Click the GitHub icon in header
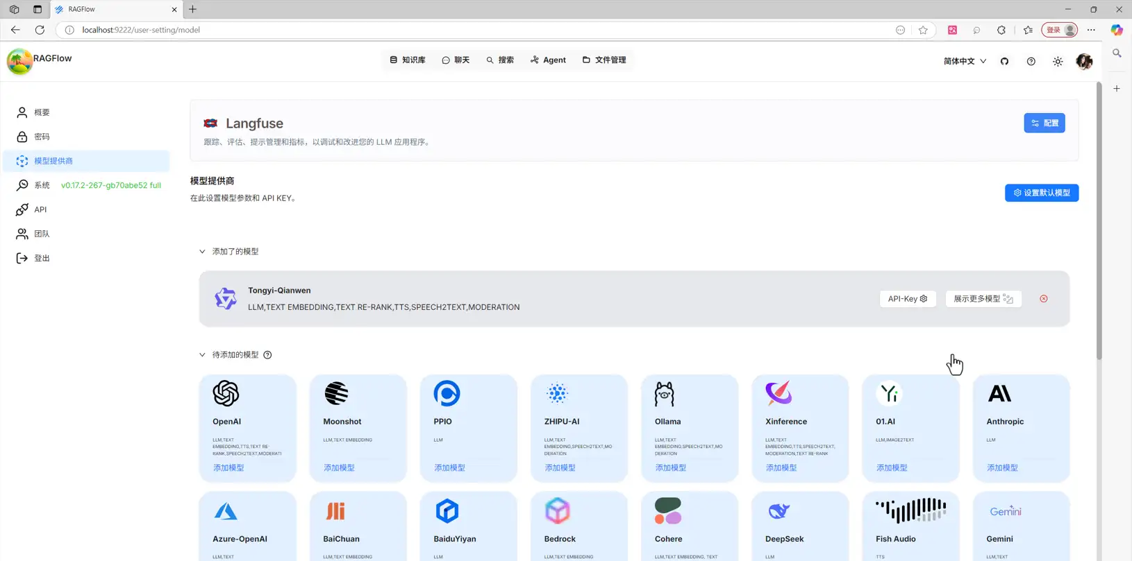The width and height of the screenshot is (1132, 561). pyautogui.click(x=1004, y=61)
